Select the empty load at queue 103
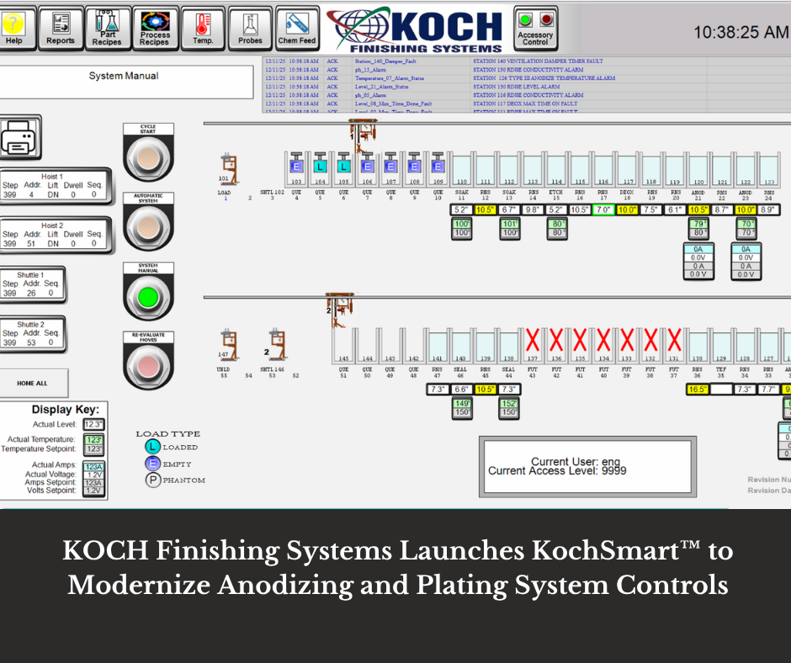The image size is (791, 663). coord(296,167)
